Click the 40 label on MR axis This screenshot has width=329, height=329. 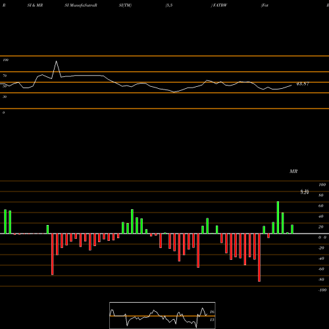click(x=321, y=216)
